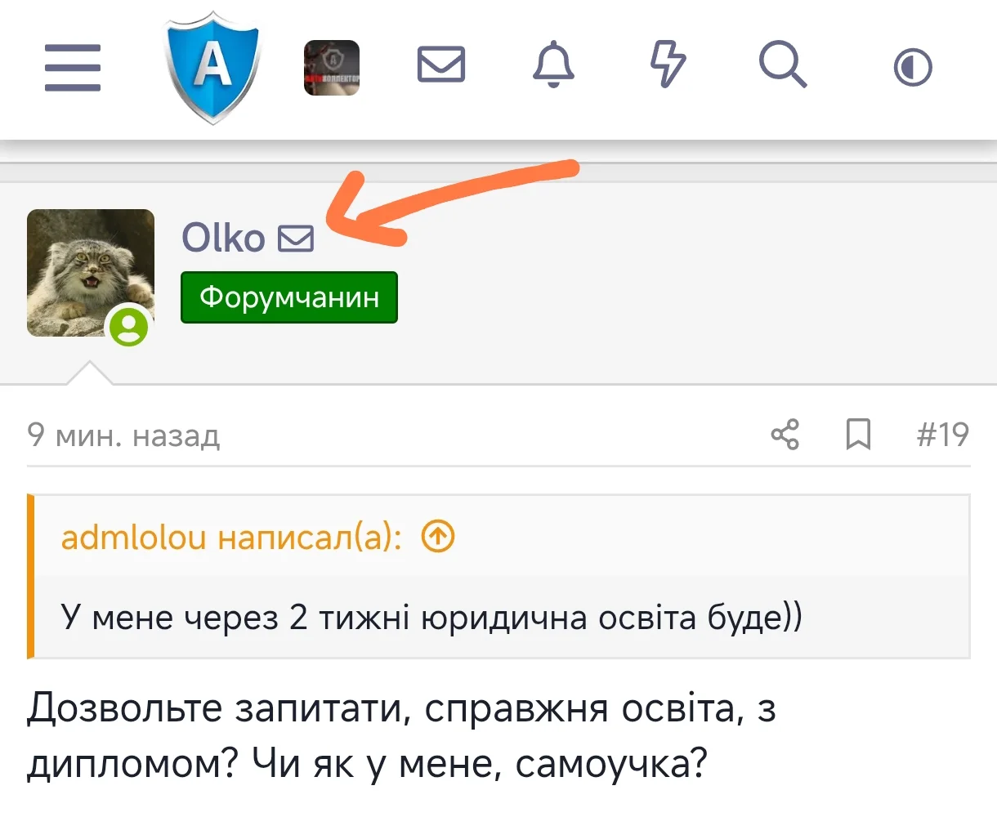This screenshot has width=997, height=826.
Task: Open the hamburger navigation menu
Action: point(72,69)
